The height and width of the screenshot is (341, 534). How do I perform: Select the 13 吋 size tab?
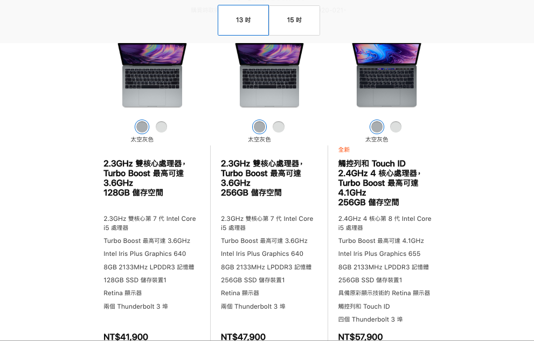(243, 20)
